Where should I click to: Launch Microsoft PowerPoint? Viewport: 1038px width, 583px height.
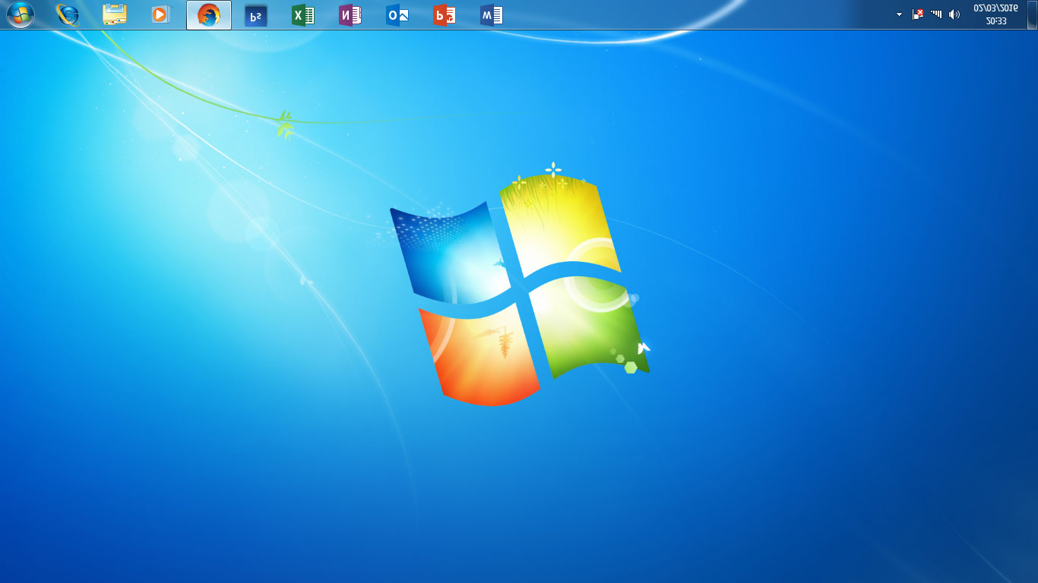(x=445, y=14)
